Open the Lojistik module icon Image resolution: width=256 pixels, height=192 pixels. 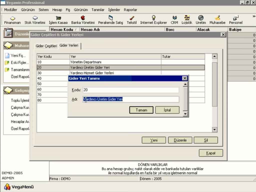click(187, 20)
